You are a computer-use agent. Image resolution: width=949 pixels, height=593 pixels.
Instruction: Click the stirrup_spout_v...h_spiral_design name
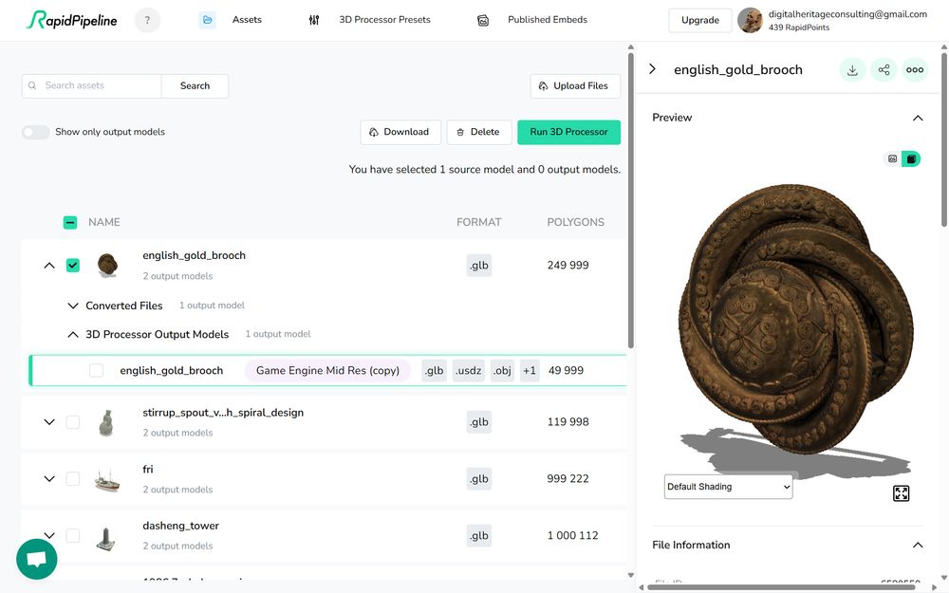pyautogui.click(x=223, y=413)
